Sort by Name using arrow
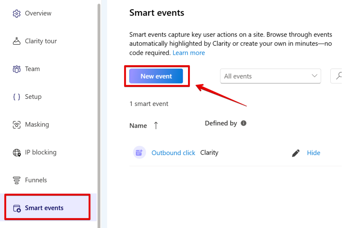 point(156,125)
